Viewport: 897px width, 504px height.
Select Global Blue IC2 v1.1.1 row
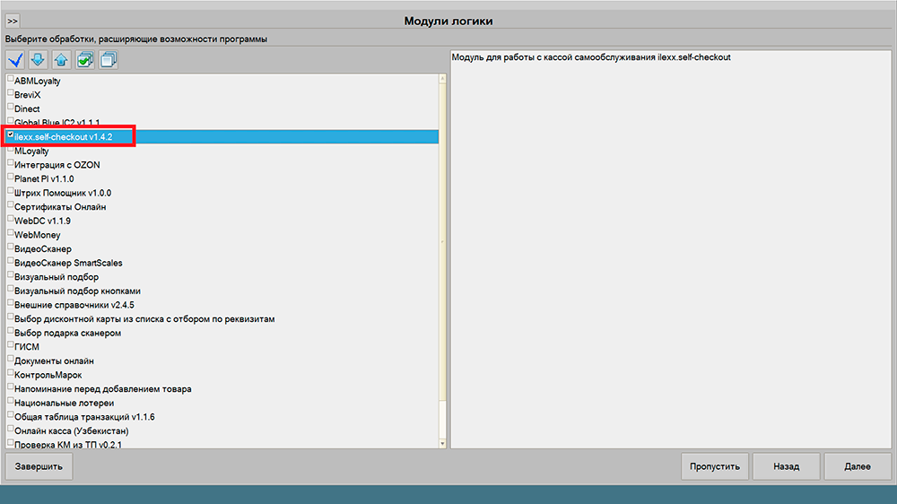click(222, 123)
